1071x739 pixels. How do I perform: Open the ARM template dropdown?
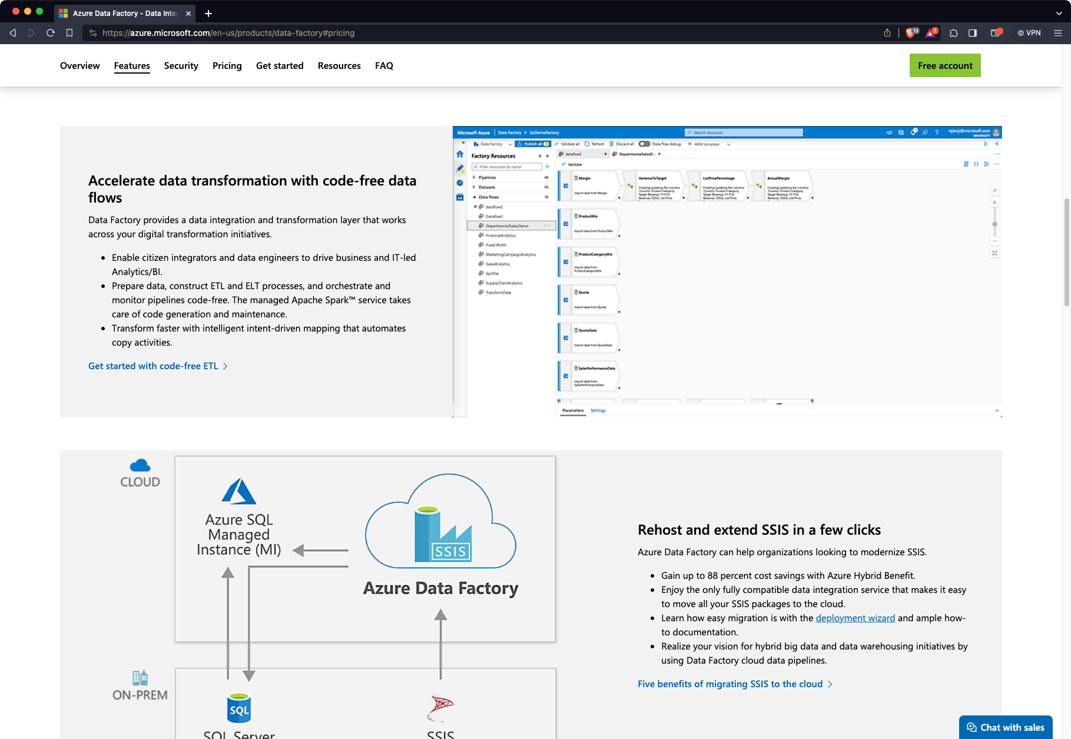click(x=710, y=144)
